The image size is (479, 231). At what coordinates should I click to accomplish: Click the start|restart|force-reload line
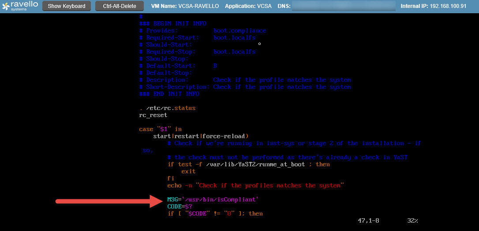[201, 136]
